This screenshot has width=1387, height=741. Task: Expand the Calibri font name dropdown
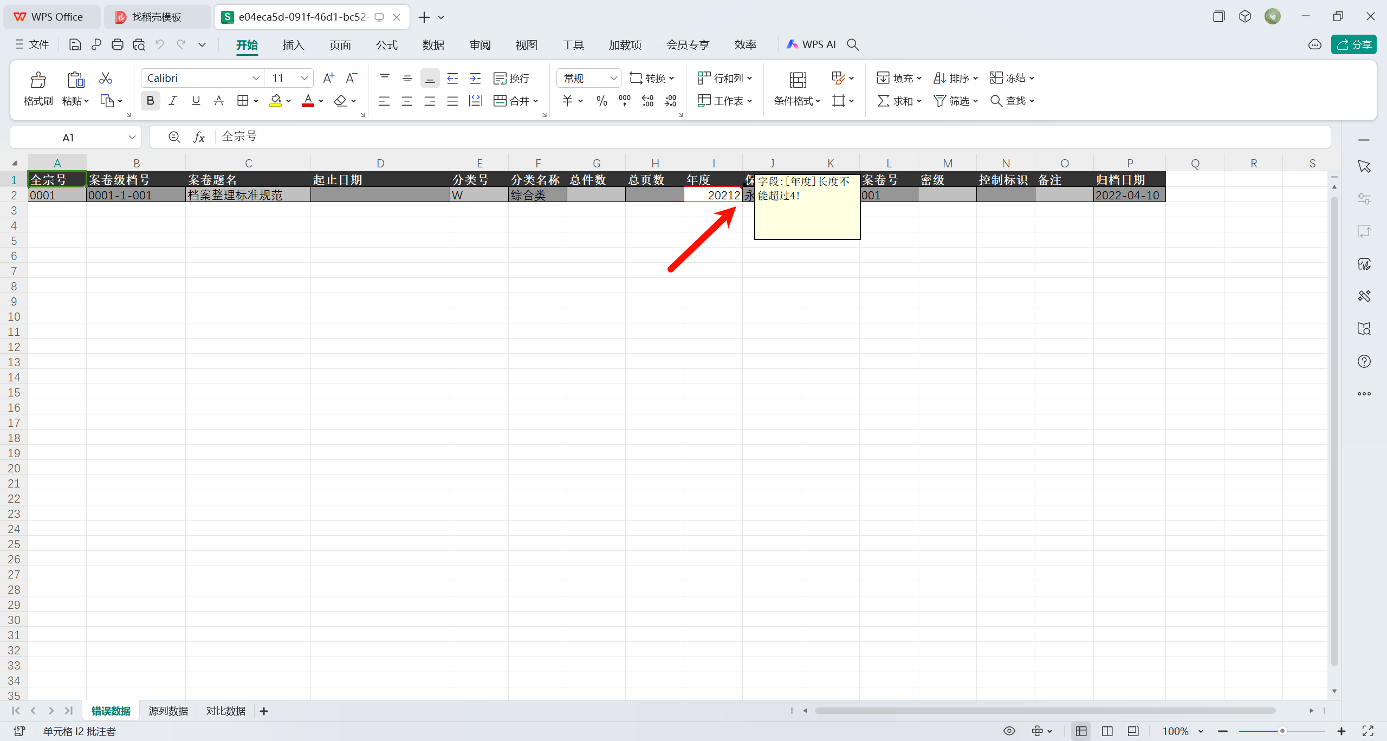click(x=256, y=79)
